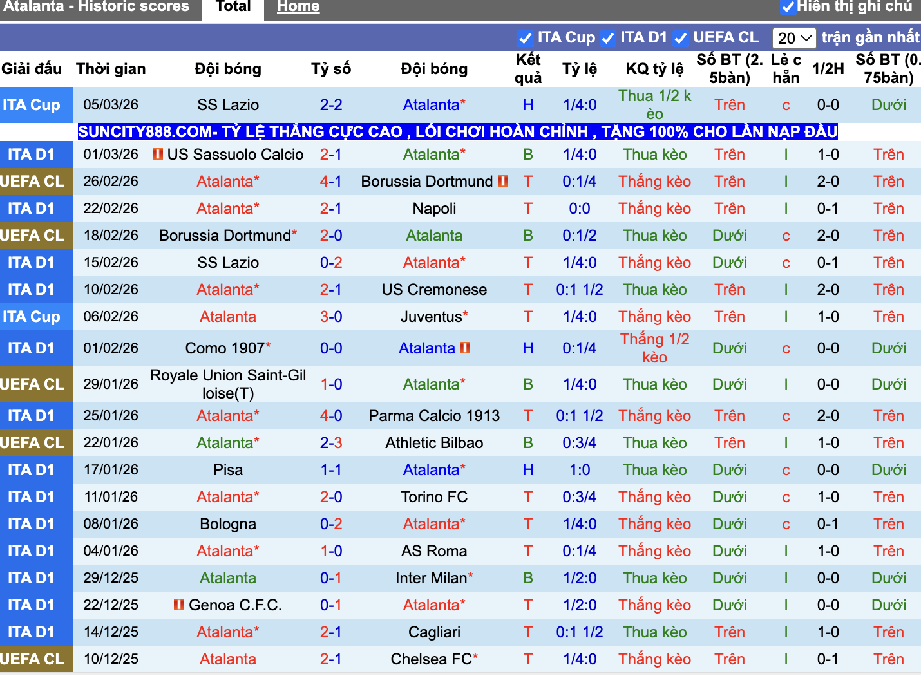Image resolution: width=921 pixels, height=676 pixels.
Task: Click Royale Union Saint-Gilloise team name
Action: click(x=228, y=384)
